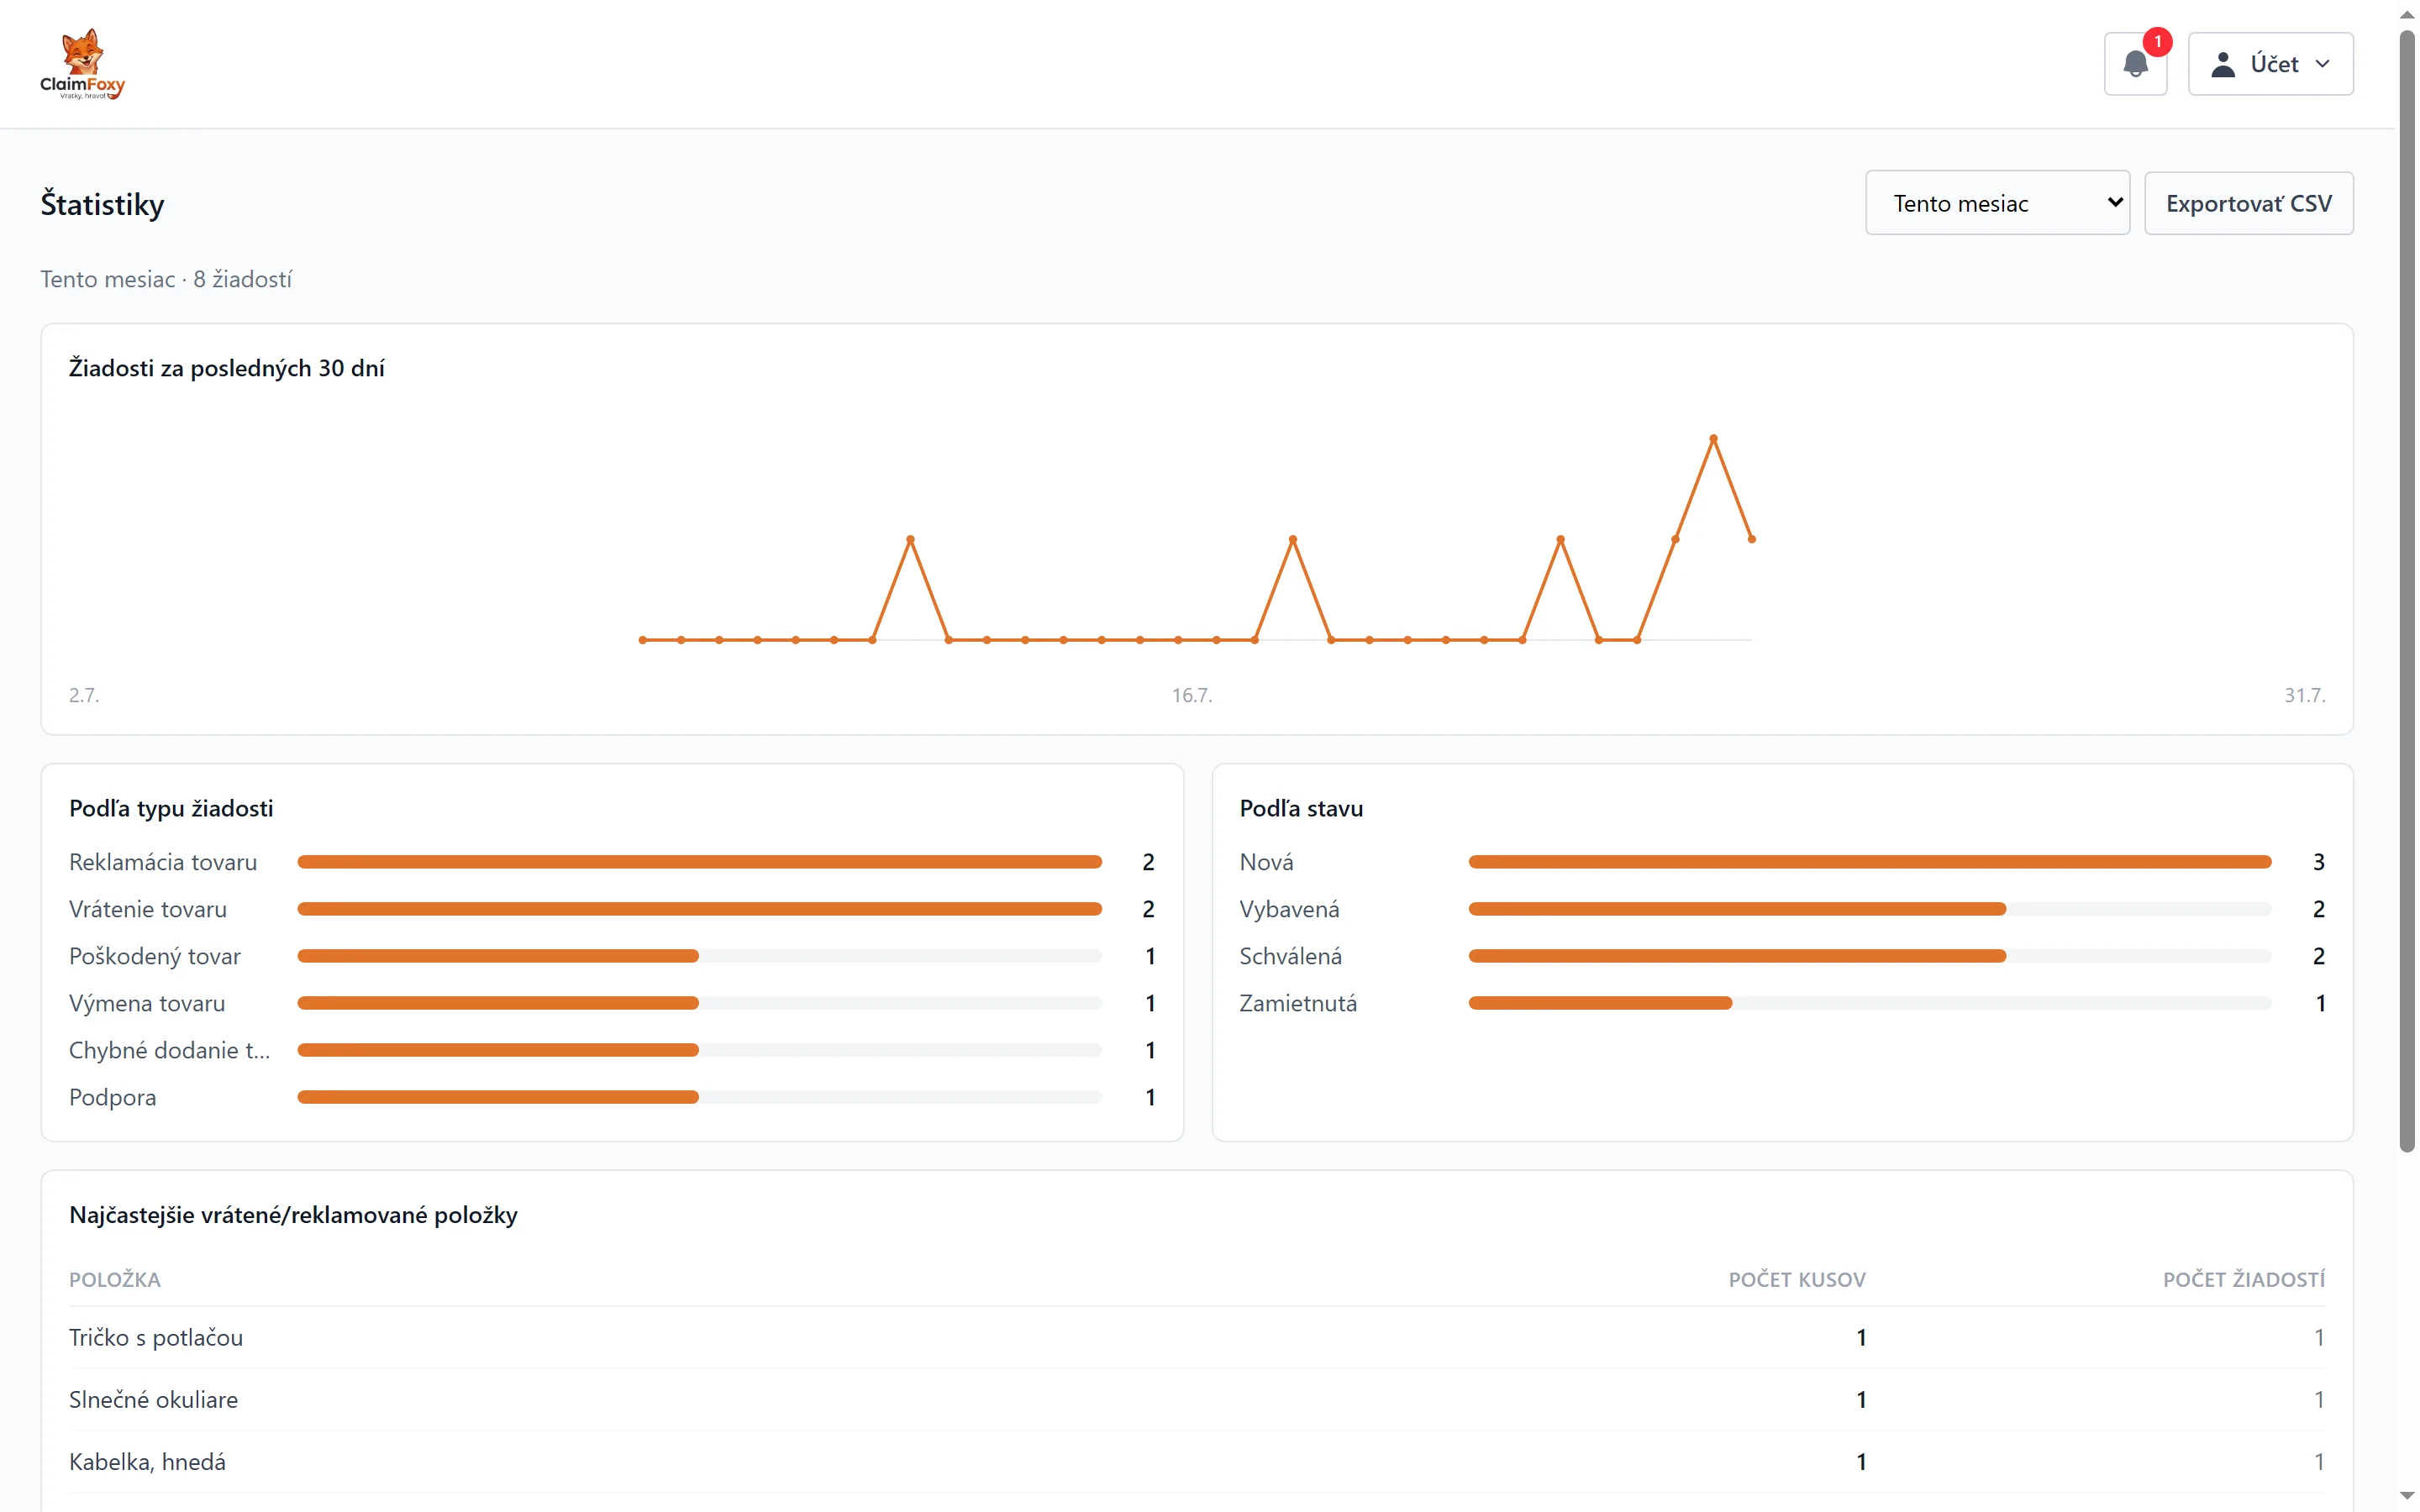This screenshot has width=2420, height=1512.
Task: Select the Podpora row label
Action: point(113,1097)
